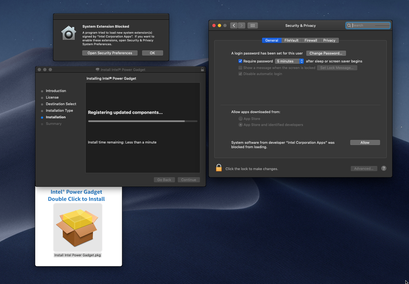The width and height of the screenshot is (409, 284).
Task: Click 'Click the lock to make changes.' text
Action: (x=252, y=169)
